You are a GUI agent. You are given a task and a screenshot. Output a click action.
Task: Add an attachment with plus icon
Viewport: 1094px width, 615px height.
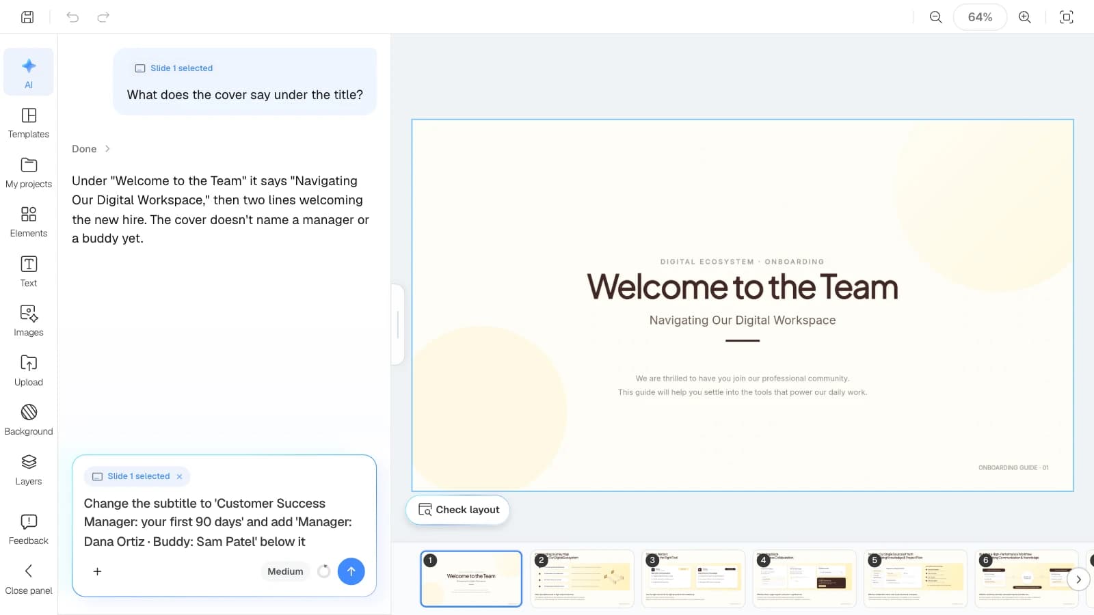(97, 571)
